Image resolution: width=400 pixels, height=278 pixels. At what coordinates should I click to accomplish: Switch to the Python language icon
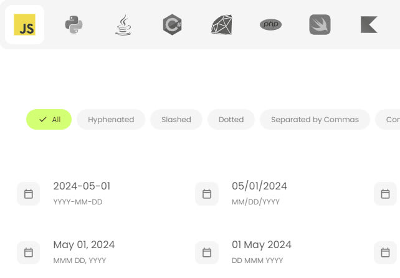coord(74,25)
